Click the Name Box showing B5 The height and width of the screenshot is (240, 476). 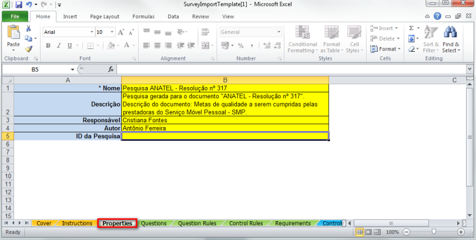[35, 69]
